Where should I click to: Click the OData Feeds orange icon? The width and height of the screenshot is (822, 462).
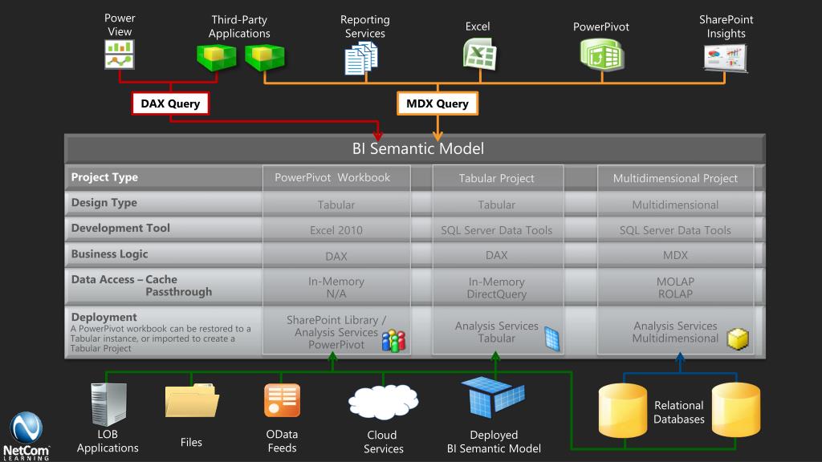[x=282, y=400]
